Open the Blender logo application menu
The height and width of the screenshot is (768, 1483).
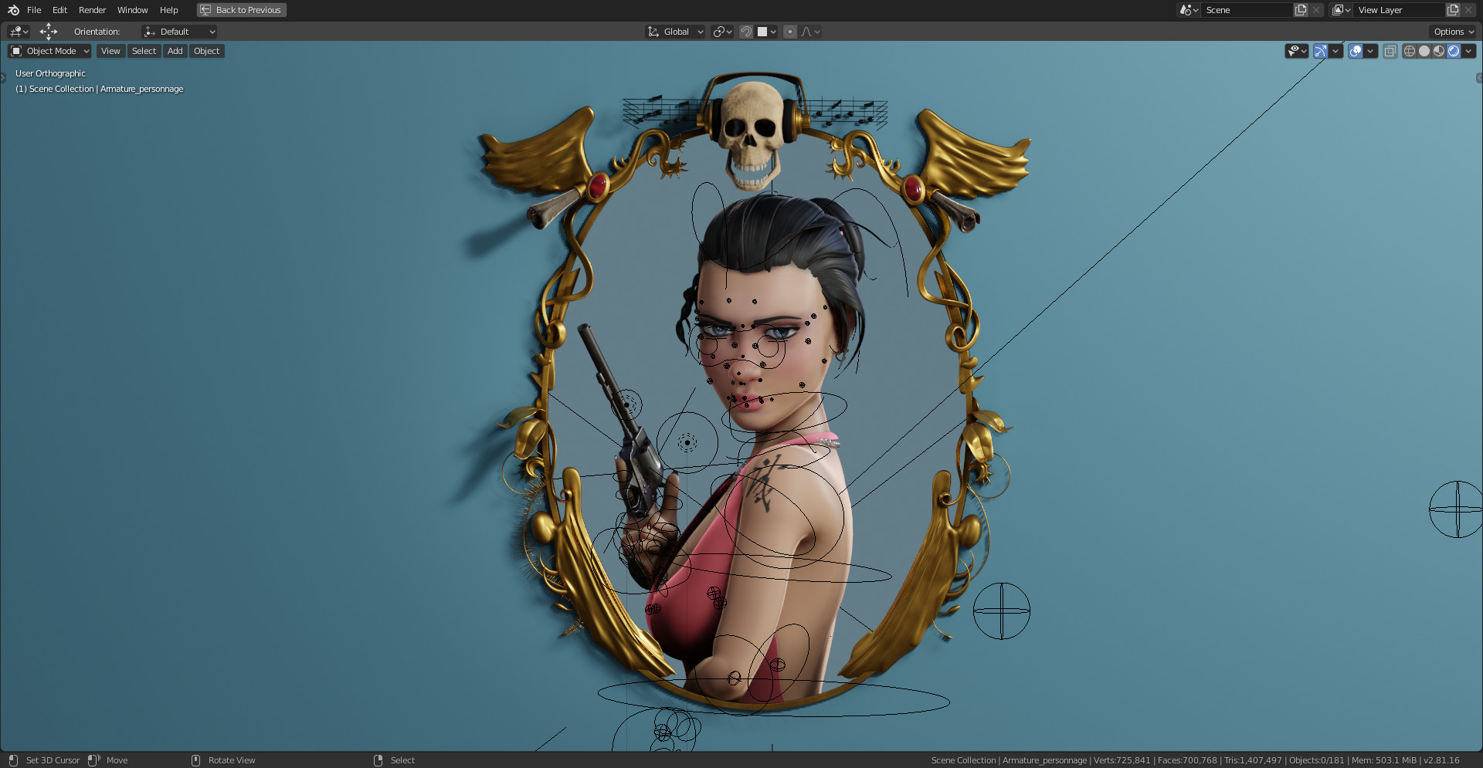(x=13, y=10)
